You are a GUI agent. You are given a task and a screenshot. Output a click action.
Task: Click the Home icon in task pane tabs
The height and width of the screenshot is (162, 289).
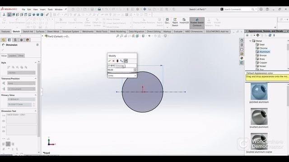[x=242, y=40]
